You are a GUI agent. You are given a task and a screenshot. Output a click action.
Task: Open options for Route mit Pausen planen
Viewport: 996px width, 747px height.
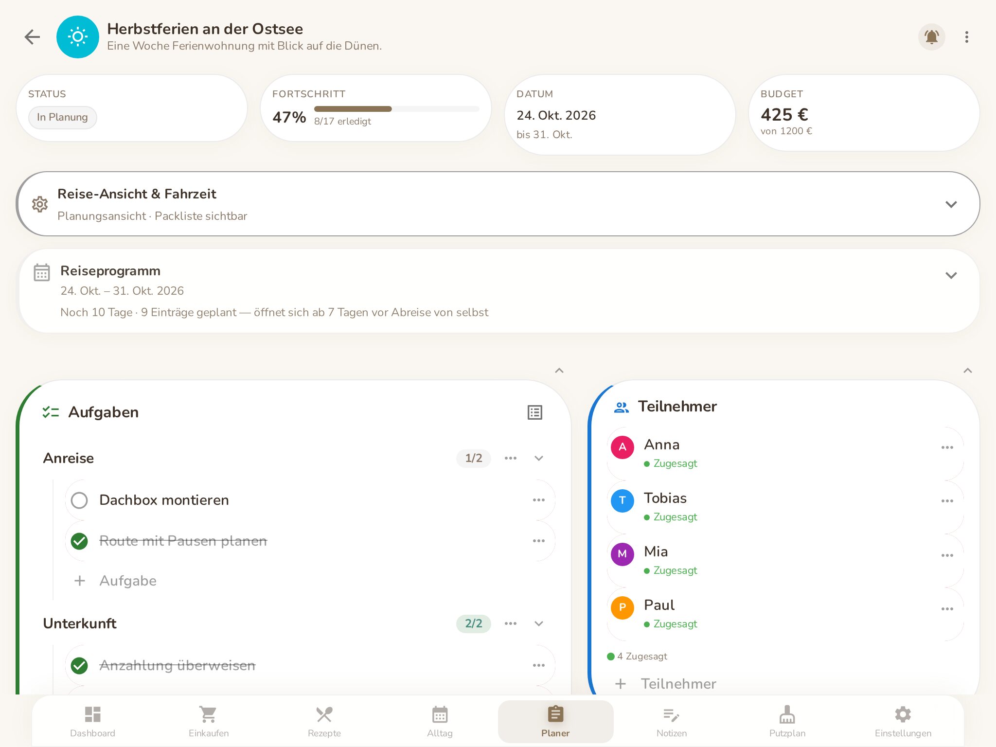coord(538,541)
